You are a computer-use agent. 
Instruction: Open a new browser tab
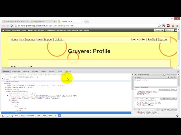[x=87, y=22]
